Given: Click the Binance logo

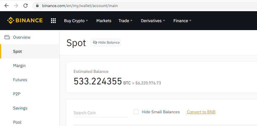Looking at the screenshot, I should pyautogui.click(x=25, y=20).
